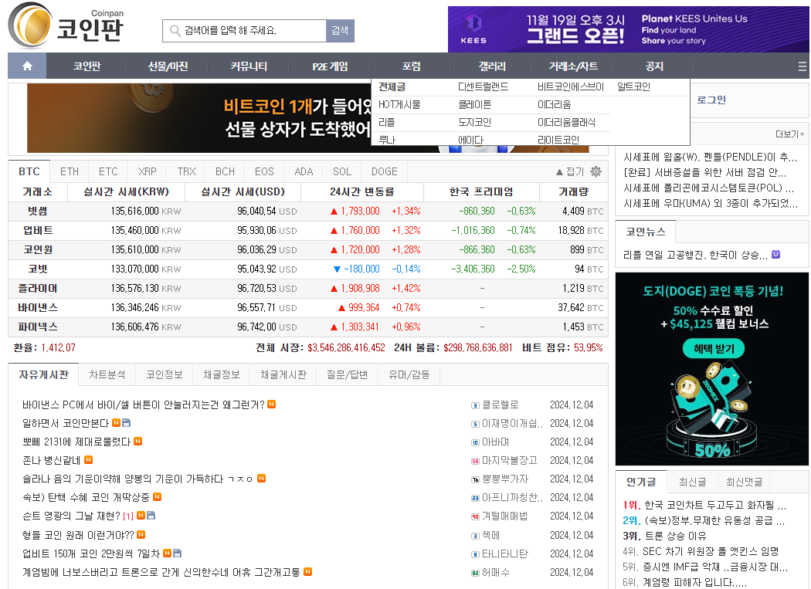811x589 pixels.
Task: Open the hamburger menu at right of navbar
Action: pos(803,66)
